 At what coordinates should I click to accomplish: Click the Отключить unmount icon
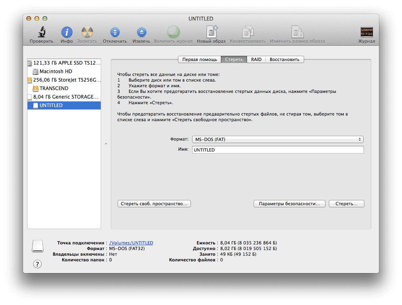click(x=115, y=33)
